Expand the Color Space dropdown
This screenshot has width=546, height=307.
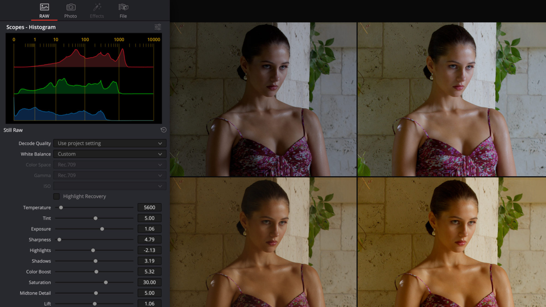pyautogui.click(x=110, y=165)
